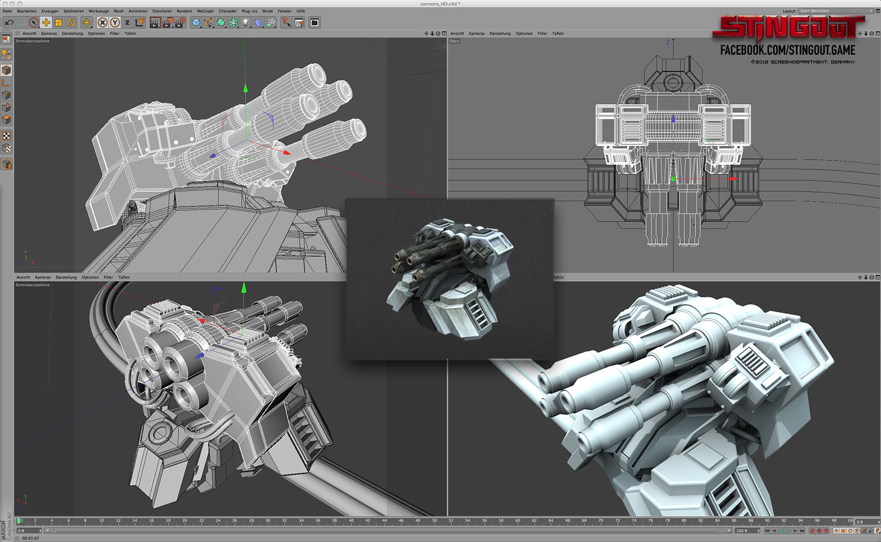Enable texture mode checkerboard icon
Image resolution: width=881 pixels, height=542 pixels.
click(x=6, y=136)
